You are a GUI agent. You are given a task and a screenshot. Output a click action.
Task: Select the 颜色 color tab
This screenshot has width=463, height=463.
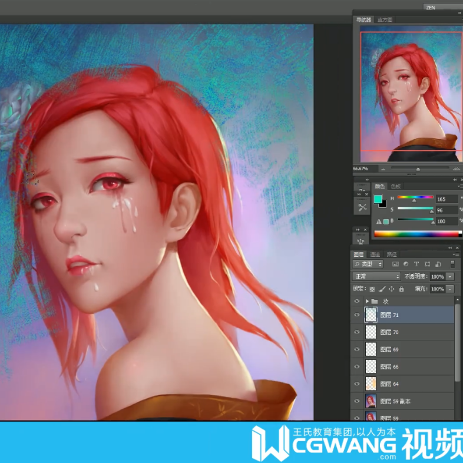click(379, 186)
